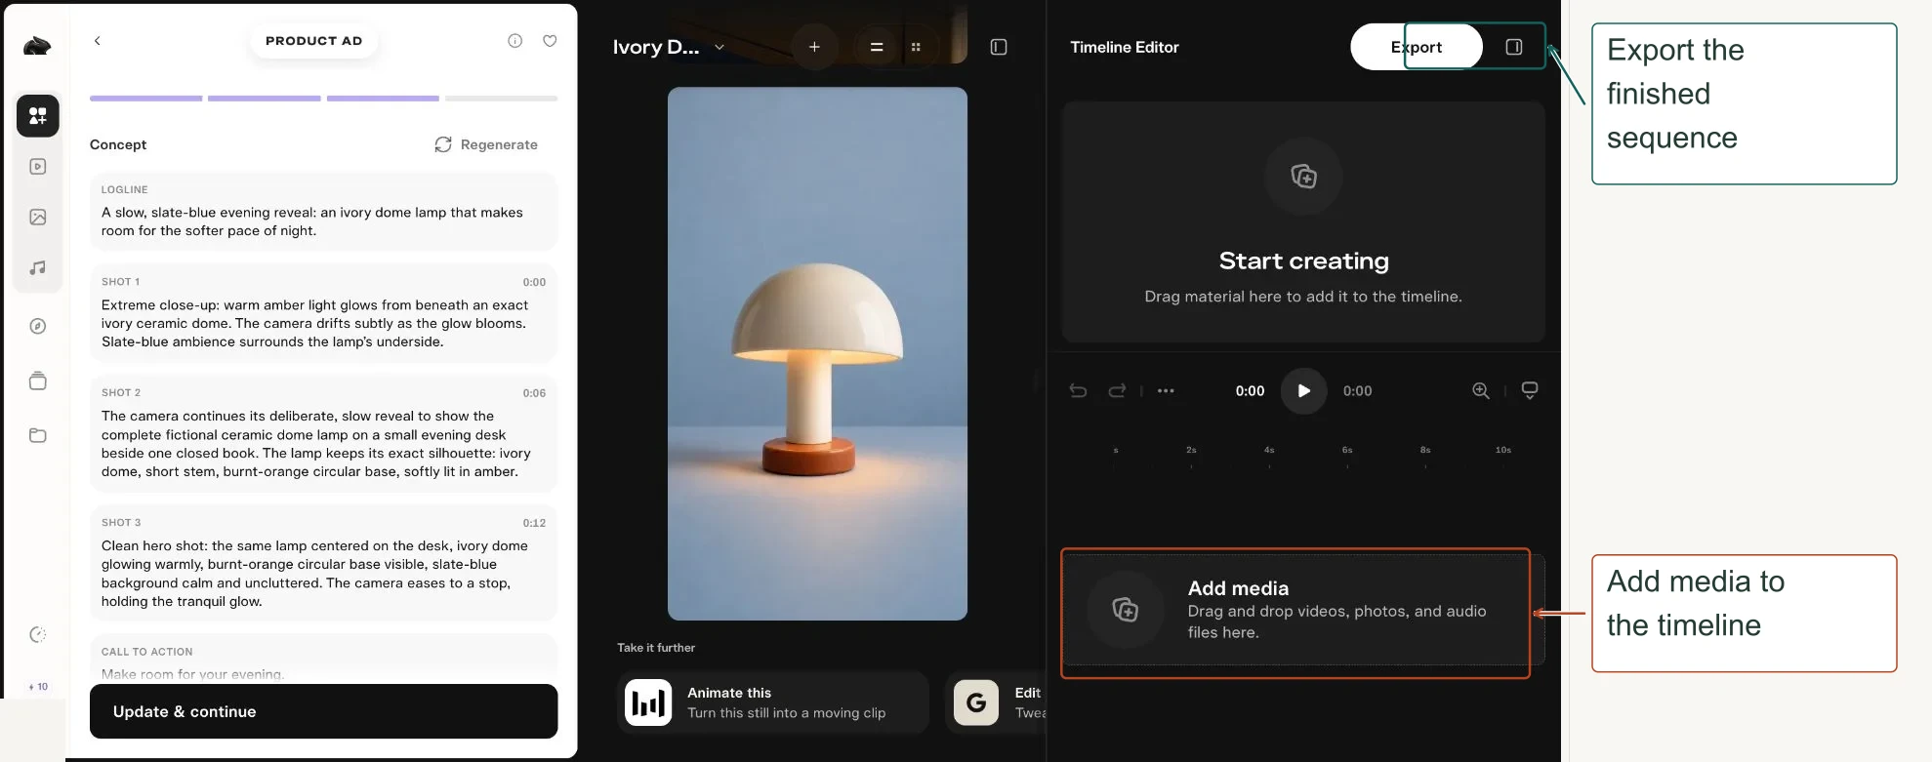
Task: Open the create/apps sidebar icon
Action: tap(38, 116)
